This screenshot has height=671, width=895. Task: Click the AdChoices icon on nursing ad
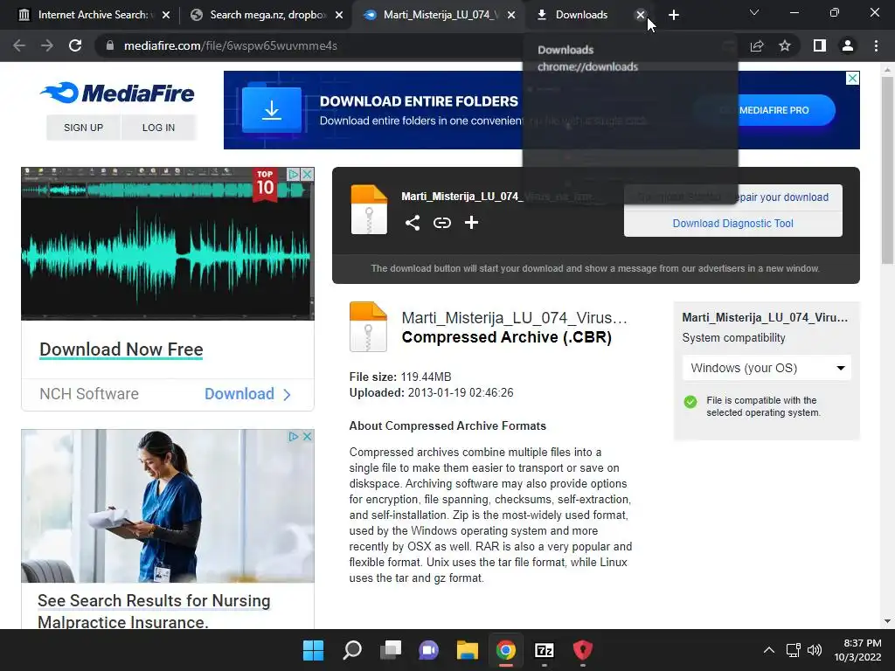click(x=294, y=437)
